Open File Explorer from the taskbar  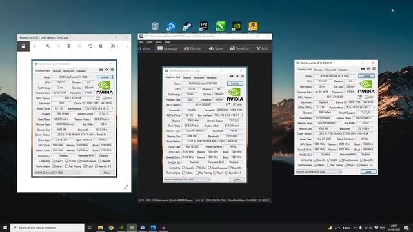pos(101,227)
